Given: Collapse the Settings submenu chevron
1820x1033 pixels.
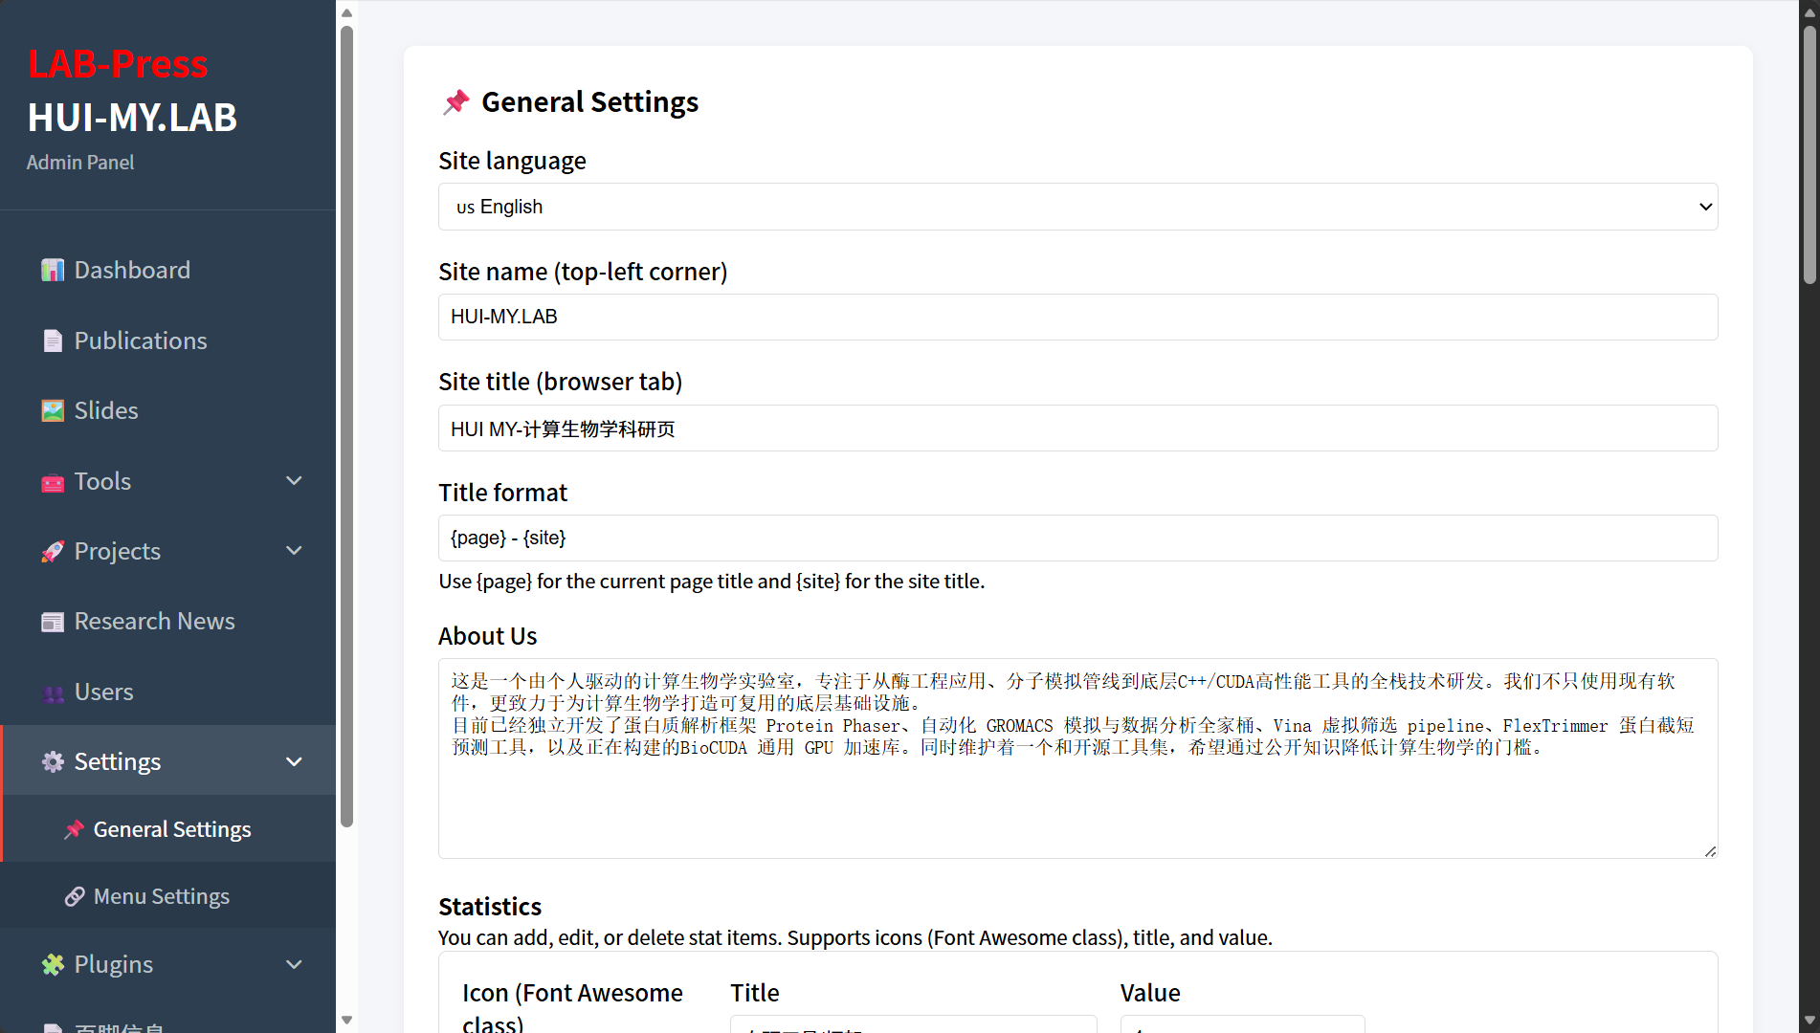Looking at the screenshot, I should [x=295, y=761].
